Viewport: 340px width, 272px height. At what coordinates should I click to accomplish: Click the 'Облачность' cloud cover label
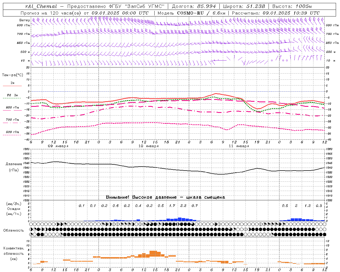[14, 231]
